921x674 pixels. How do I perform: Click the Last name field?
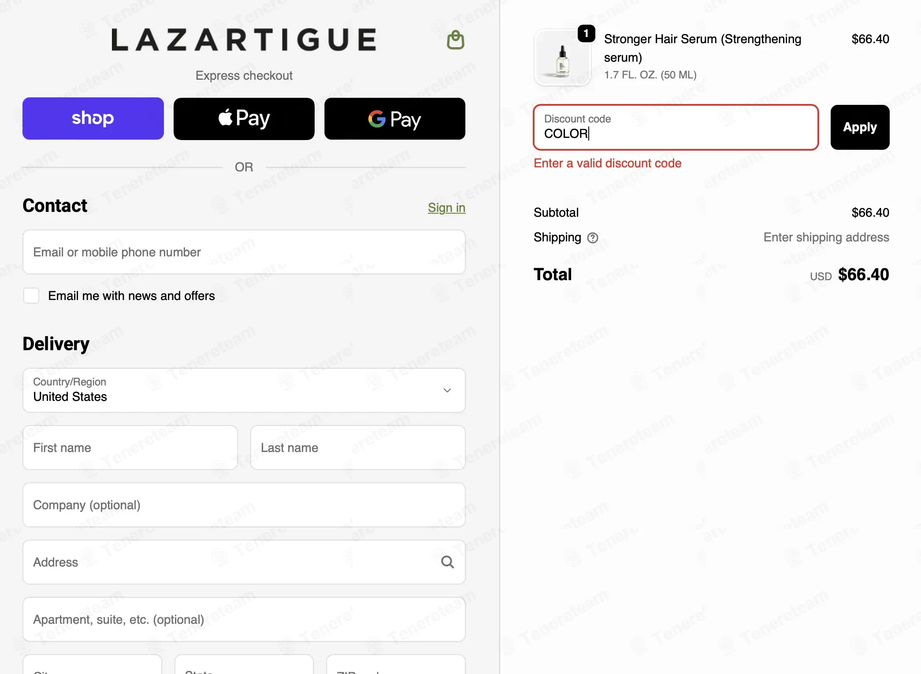coord(358,448)
